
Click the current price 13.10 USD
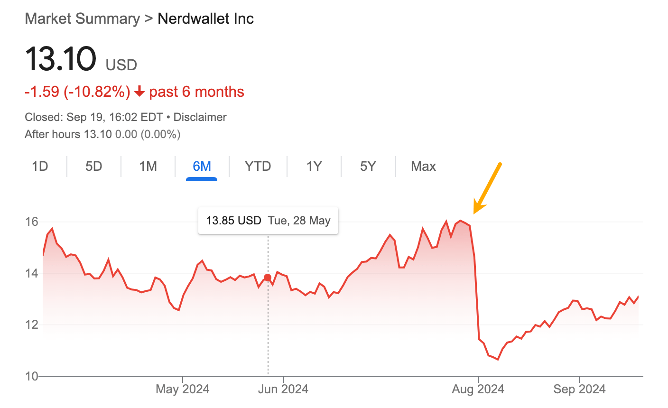pos(61,59)
